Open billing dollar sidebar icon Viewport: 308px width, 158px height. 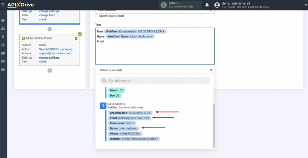(x=3, y=37)
